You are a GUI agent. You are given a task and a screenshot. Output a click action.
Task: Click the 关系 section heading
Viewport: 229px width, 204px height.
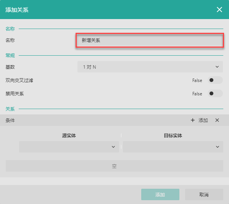(10, 109)
